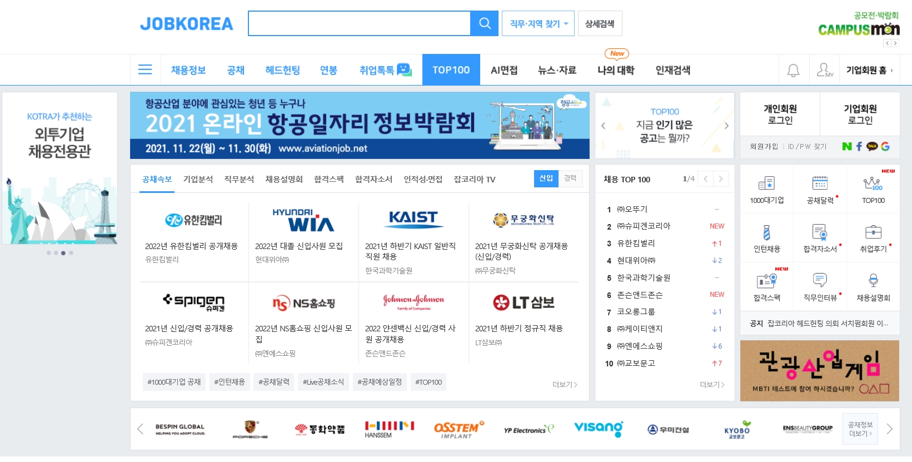Open the notification bell icon

tap(793, 70)
